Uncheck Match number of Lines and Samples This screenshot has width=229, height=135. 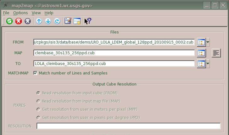[36, 73]
